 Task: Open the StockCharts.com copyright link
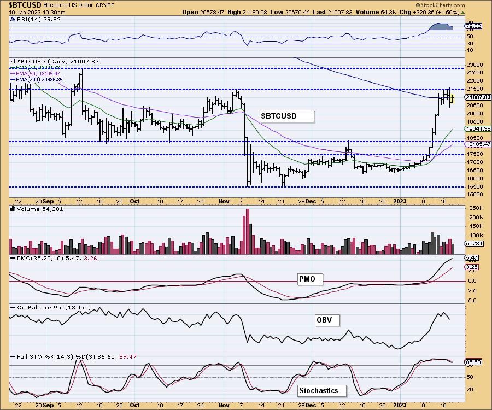pos(440,5)
